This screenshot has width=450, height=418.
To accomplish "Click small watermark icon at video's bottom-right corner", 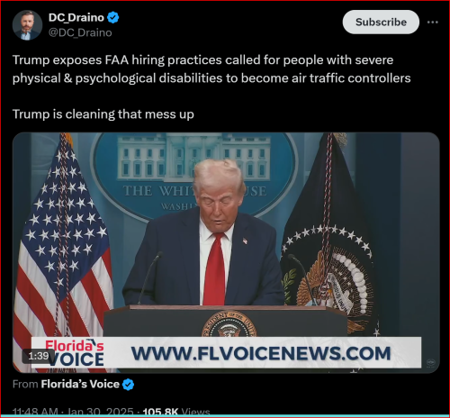I will tap(430, 362).
